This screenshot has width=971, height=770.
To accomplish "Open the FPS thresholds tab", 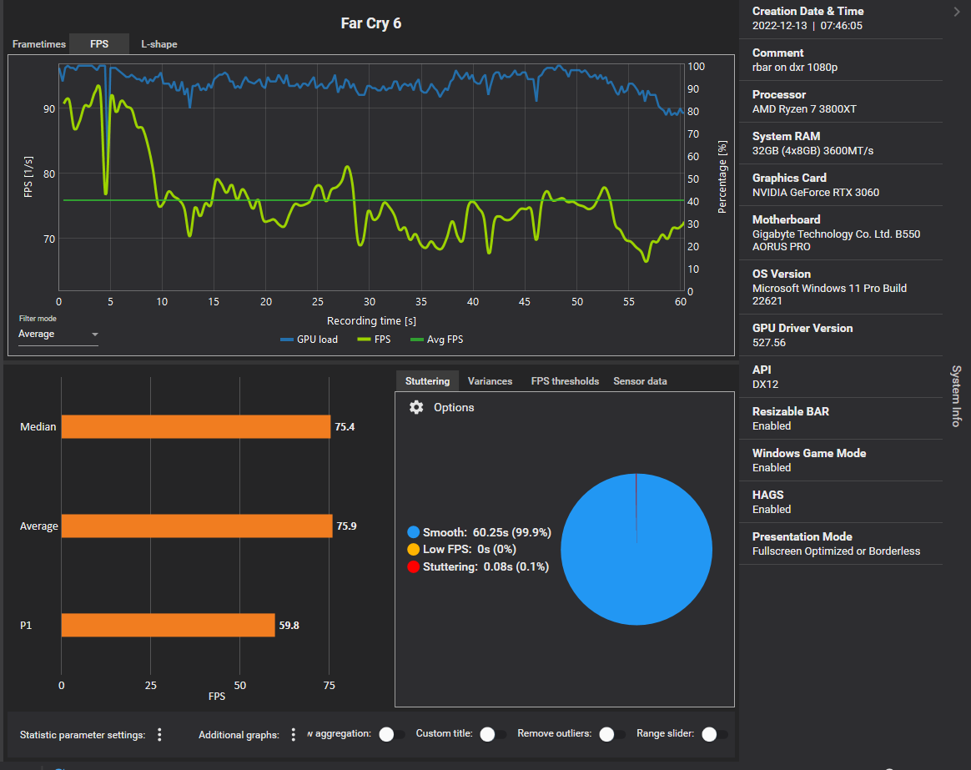I will click(x=565, y=381).
